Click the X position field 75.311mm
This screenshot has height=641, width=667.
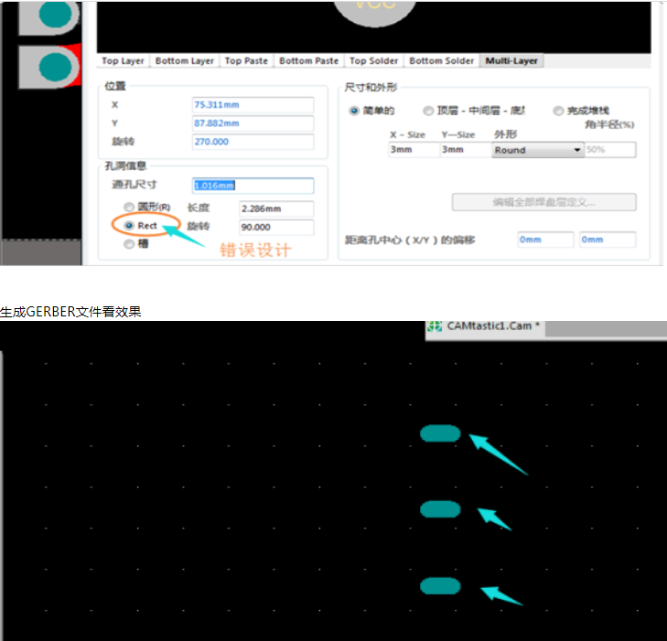253,104
